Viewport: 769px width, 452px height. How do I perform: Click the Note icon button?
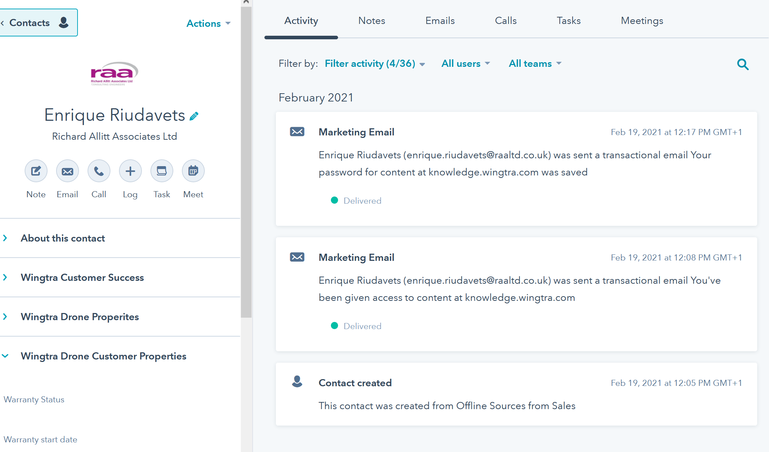click(x=36, y=171)
